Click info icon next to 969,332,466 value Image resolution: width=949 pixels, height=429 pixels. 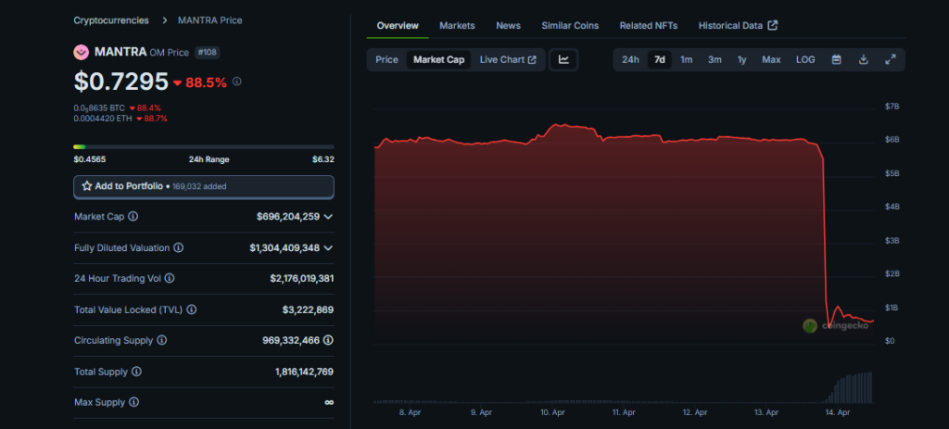(x=328, y=340)
